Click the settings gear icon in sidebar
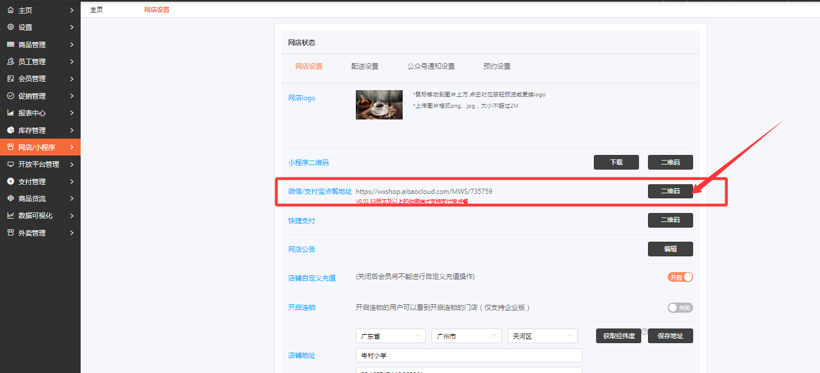 10,27
